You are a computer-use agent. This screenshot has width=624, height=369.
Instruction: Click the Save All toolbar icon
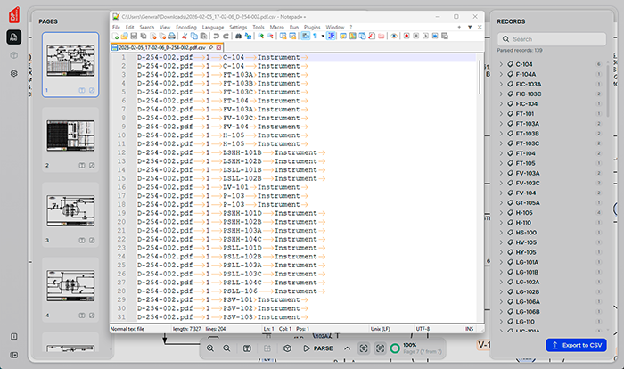pyautogui.click(x=144, y=37)
